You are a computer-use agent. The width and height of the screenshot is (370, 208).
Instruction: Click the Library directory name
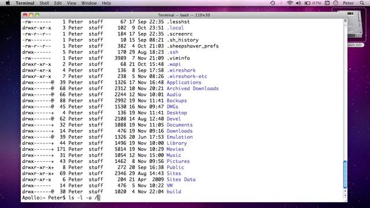pyautogui.click(x=177, y=143)
